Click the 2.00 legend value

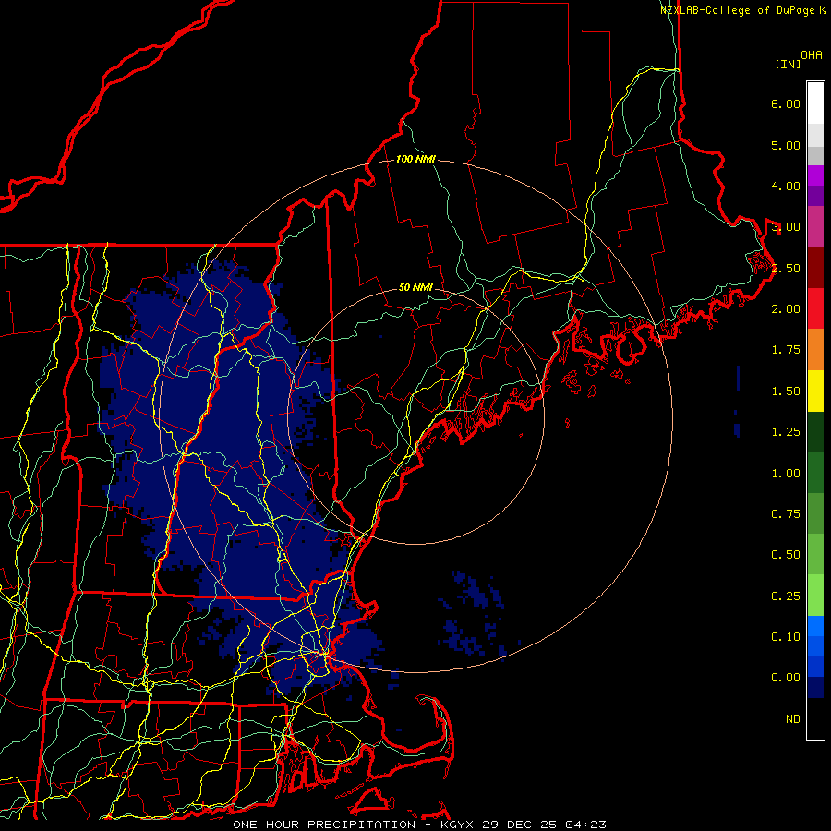point(786,309)
